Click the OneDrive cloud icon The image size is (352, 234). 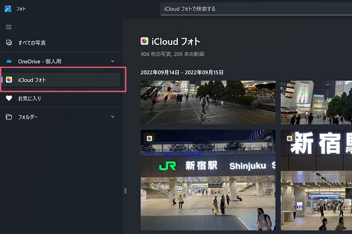pyautogui.click(x=9, y=61)
